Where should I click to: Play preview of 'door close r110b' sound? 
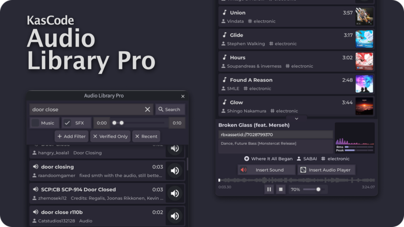(175, 216)
